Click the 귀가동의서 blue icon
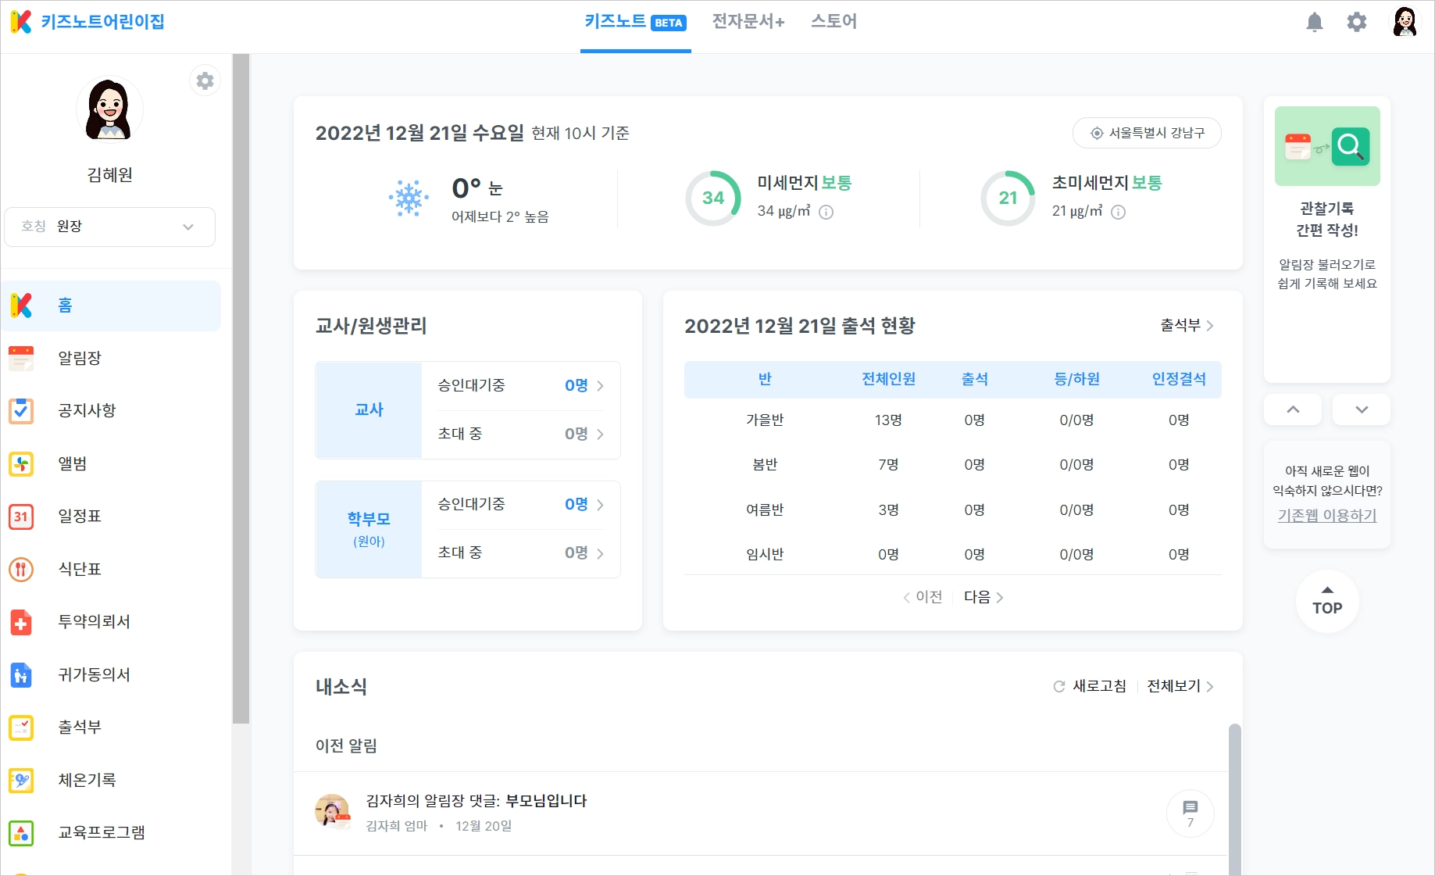Screen dimensions: 1435x876 pyautogui.click(x=21, y=674)
